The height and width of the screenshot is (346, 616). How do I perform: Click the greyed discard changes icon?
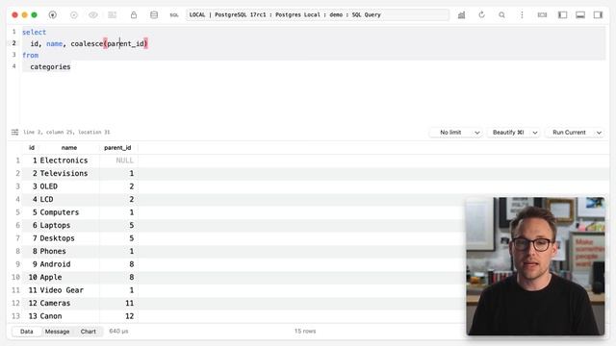tap(113, 15)
